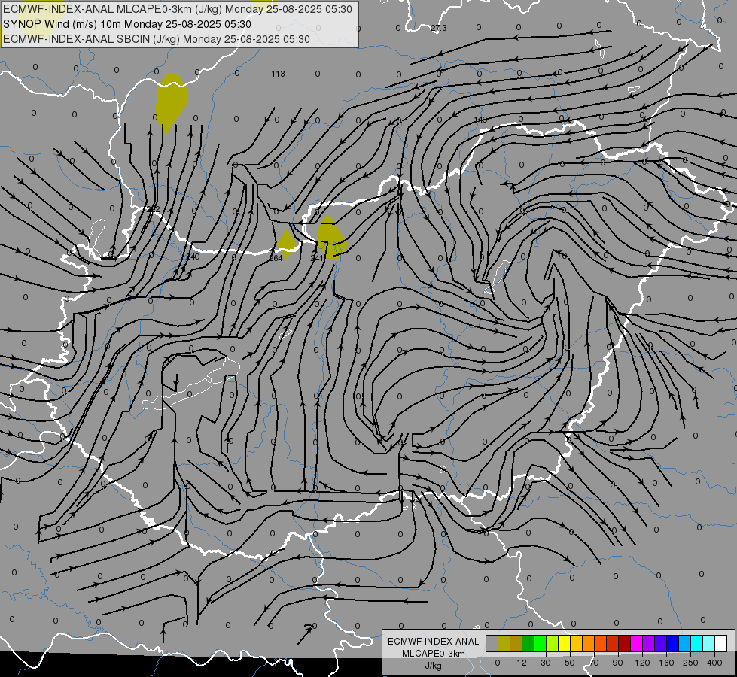Viewport: 737px width, 677px height.
Task: Click the small olive diamond patch above 264
Action: [x=286, y=242]
